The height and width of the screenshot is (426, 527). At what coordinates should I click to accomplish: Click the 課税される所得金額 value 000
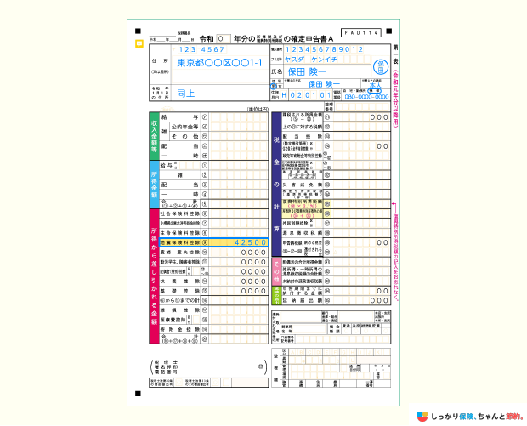click(379, 117)
